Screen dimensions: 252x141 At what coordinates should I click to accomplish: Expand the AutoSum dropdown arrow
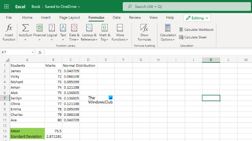(25, 40)
